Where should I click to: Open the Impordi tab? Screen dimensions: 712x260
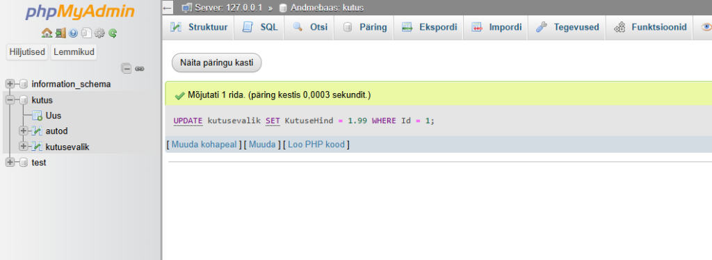tap(495, 27)
